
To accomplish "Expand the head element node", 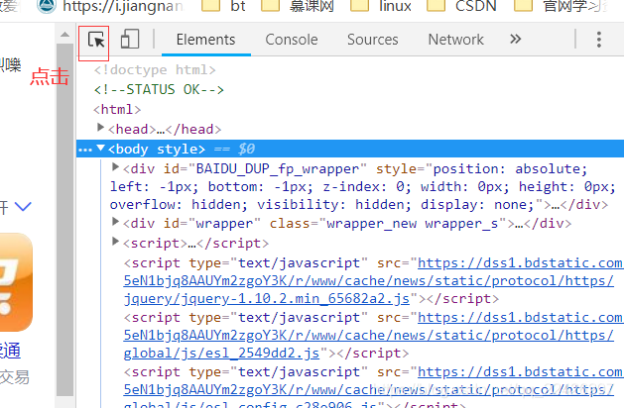I will pyautogui.click(x=100, y=127).
